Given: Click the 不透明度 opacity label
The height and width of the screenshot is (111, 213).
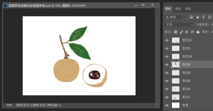Looking at the screenshot, I should point(202,25).
